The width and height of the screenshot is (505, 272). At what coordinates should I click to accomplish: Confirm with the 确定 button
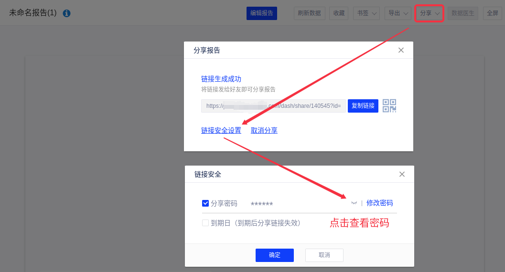[x=275, y=255]
